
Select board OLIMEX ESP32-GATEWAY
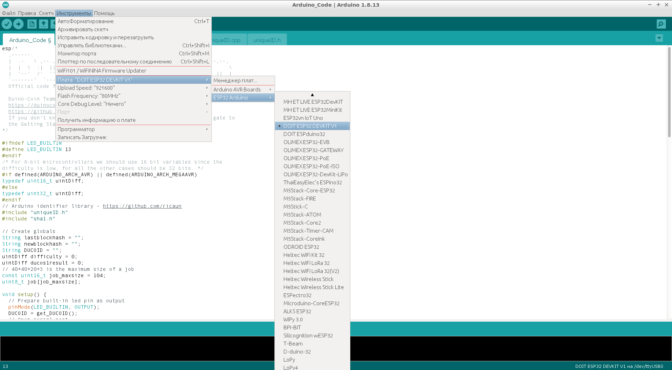point(312,150)
